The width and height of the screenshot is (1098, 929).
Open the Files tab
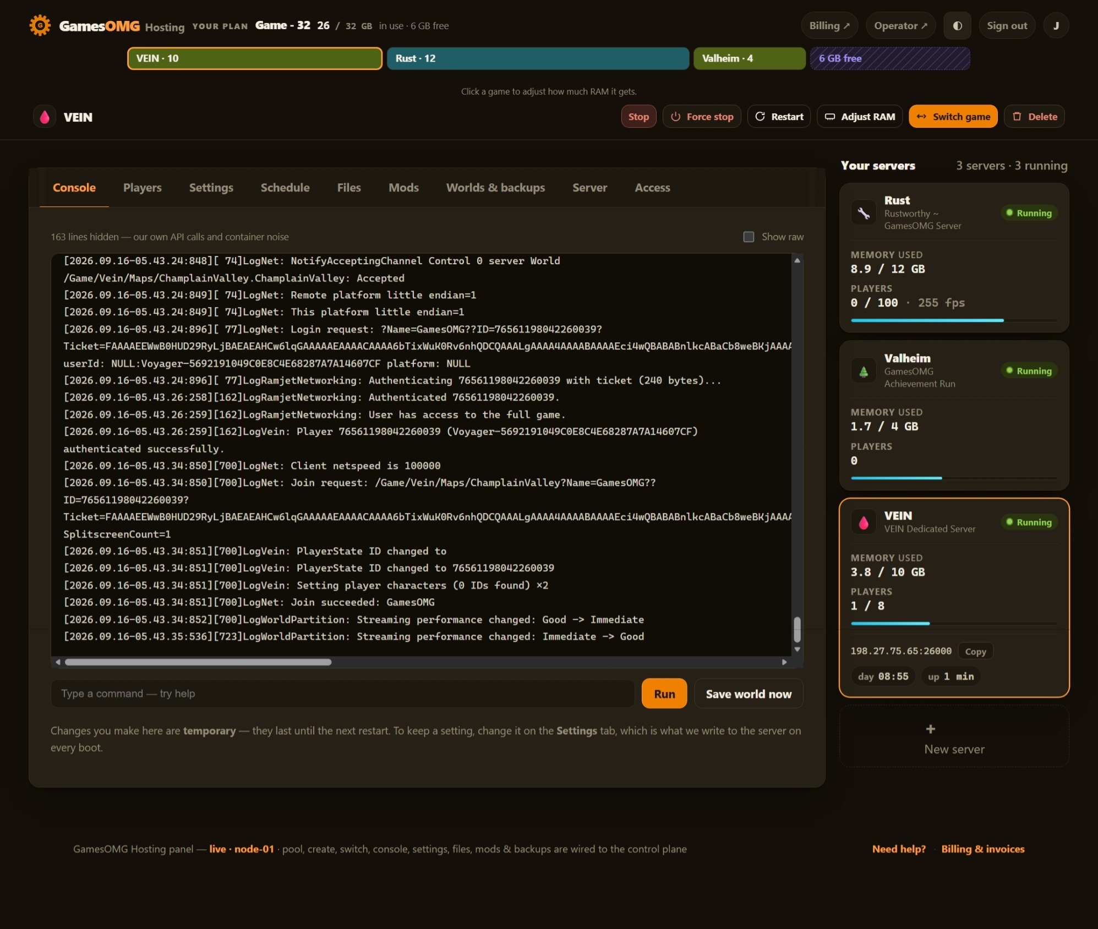click(349, 188)
